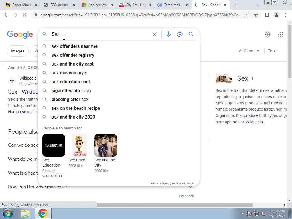Image resolution: width=292 pixels, height=219 pixels.
Task: Click the Feedback link
Action: point(186,196)
